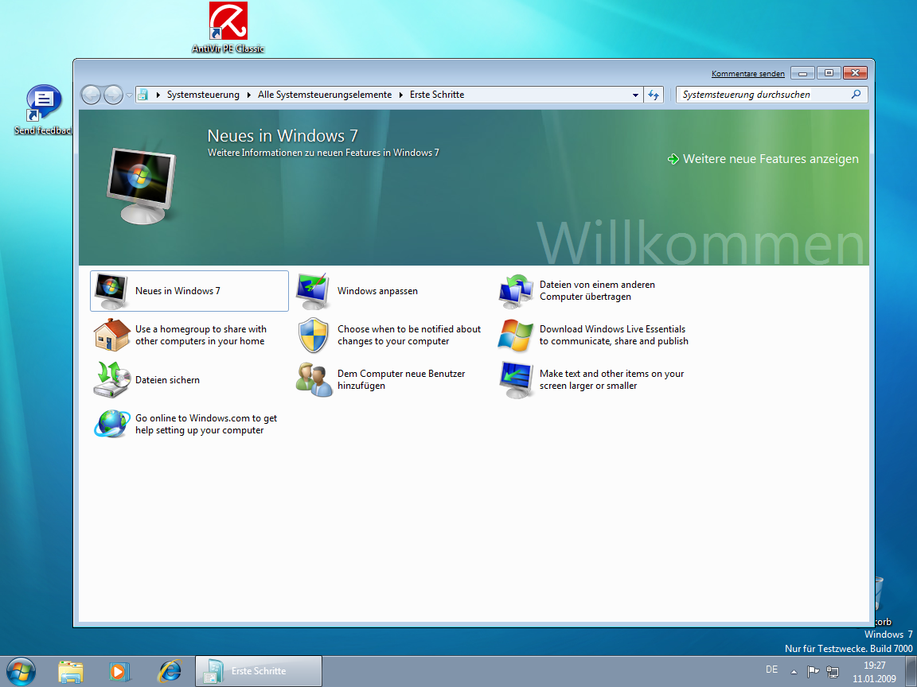This screenshot has height=687, width=917.
Task: Click the Weitere neue Features anzeigen link
Action: 770,159
